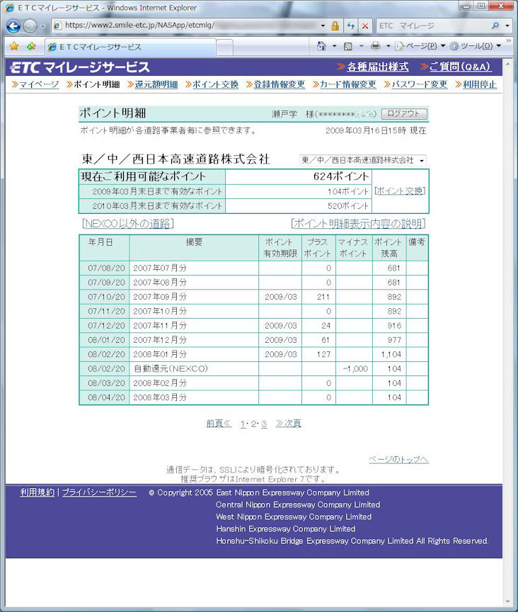Screen dimensions: 518x612
Task: Click the browser Back arrow button
Action: [x=13, y=26]
